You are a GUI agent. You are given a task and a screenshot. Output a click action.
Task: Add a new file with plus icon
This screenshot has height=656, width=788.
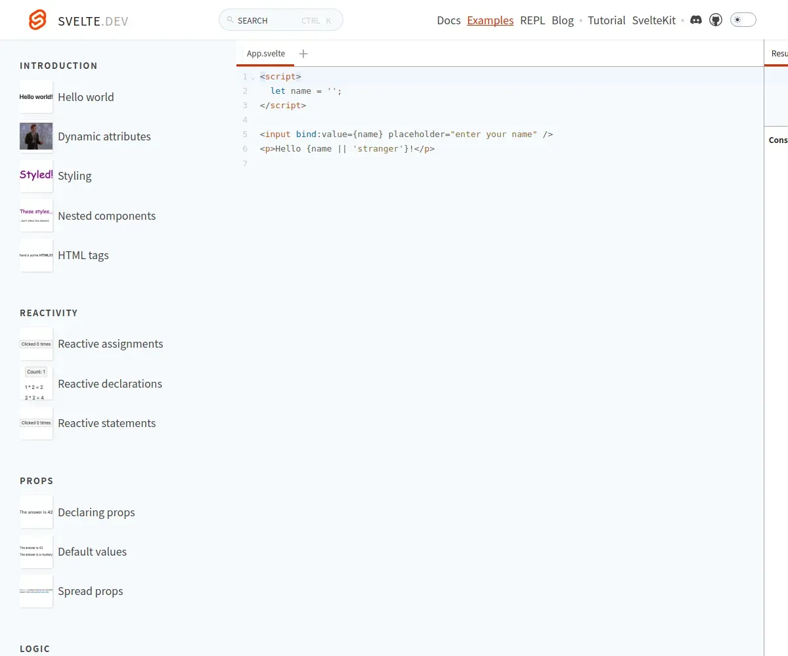tap(303, 54)
